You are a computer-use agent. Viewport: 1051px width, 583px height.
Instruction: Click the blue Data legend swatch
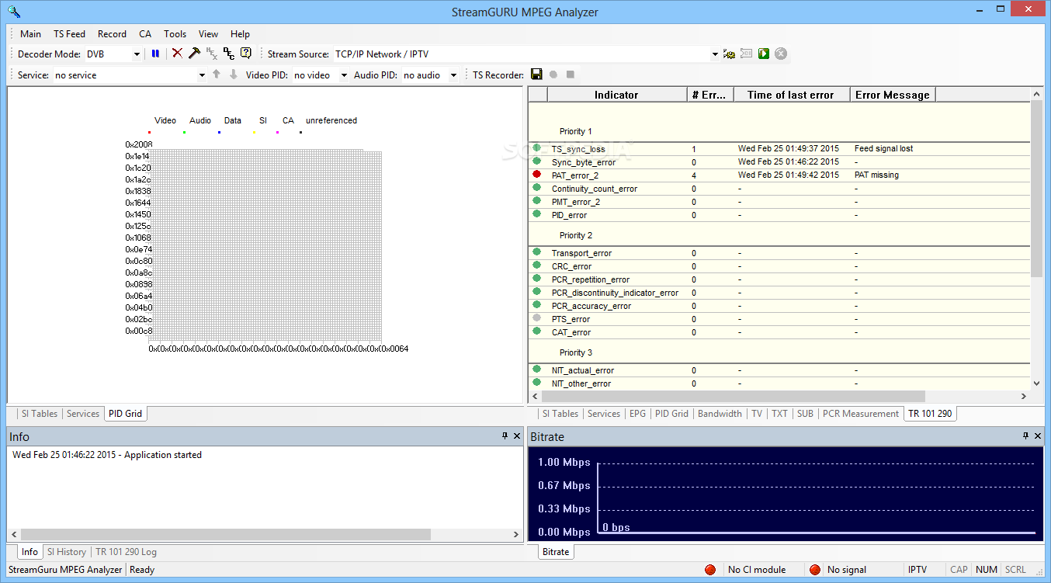pyautogui.click(x=220, y=132)
